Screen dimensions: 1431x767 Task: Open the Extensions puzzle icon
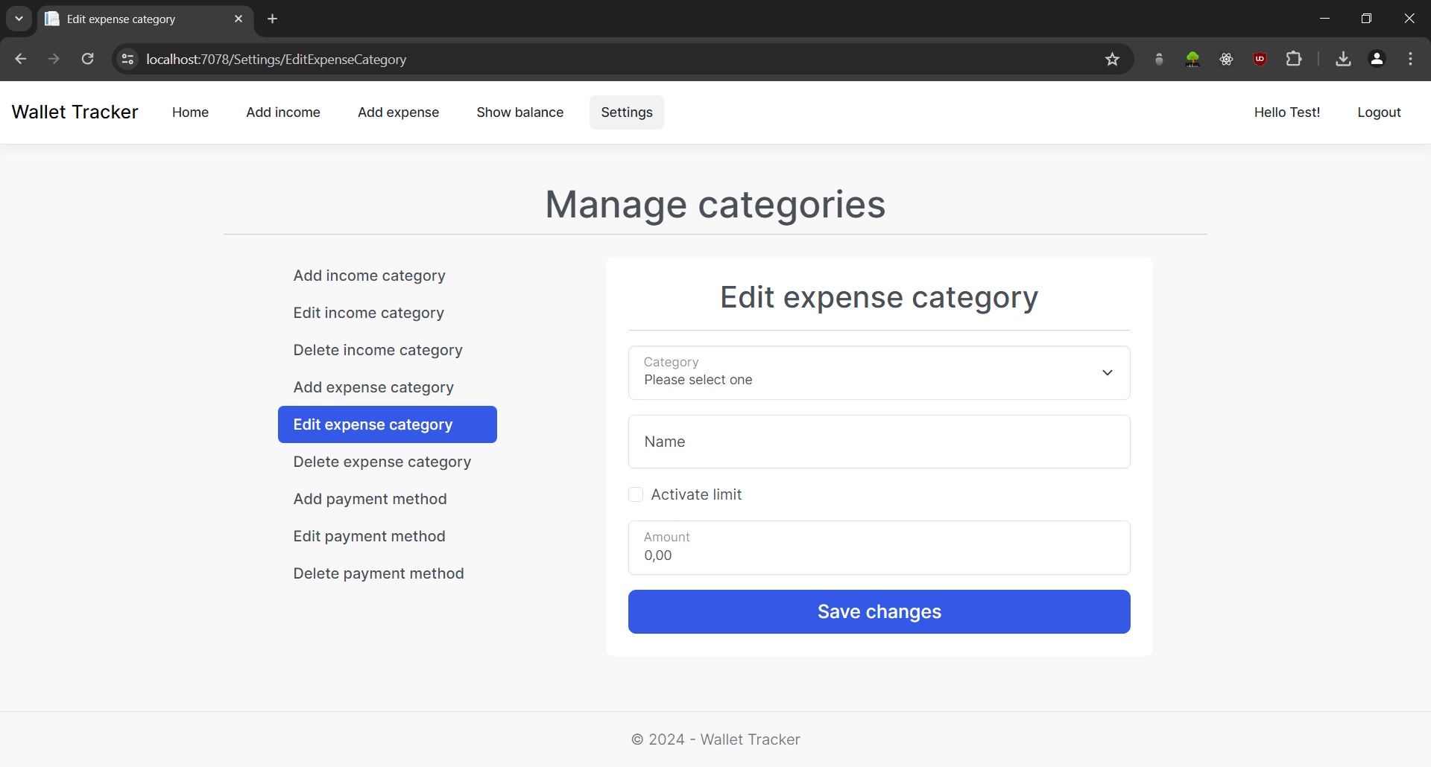pos(1294,59)
